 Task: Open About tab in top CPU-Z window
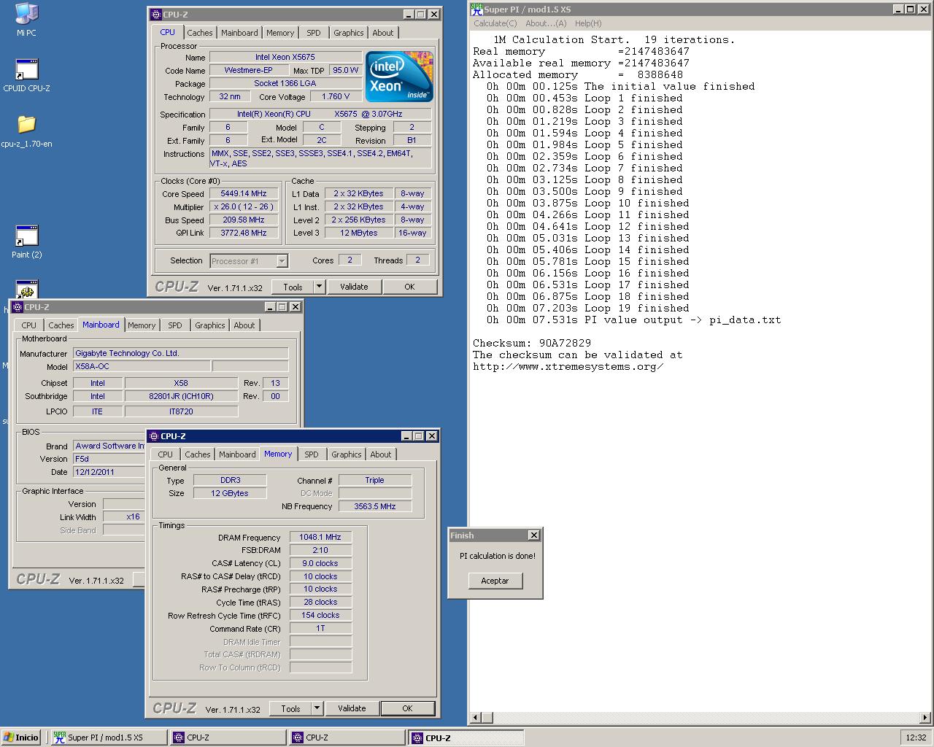coord(383,33)
